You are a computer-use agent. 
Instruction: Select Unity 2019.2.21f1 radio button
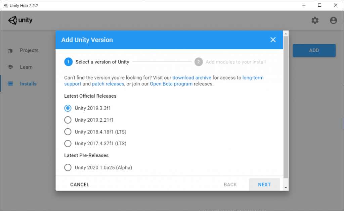coord(68,120)
